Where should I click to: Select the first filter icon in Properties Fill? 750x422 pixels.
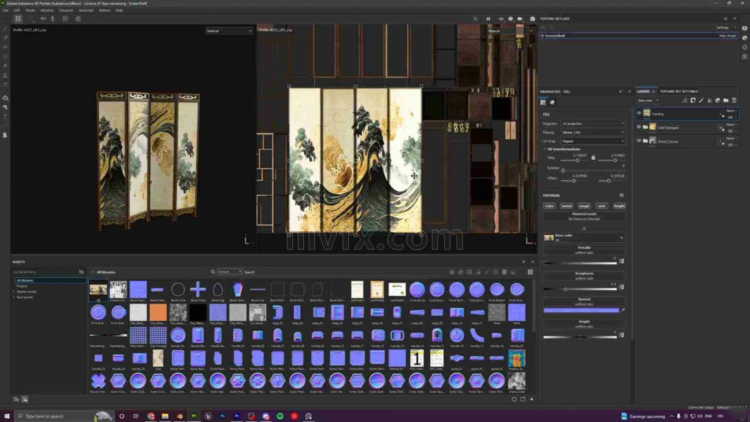click(x=543, y=102)
